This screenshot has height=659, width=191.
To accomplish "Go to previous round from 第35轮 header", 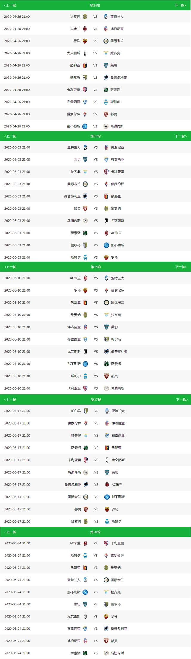I will 10,136.
